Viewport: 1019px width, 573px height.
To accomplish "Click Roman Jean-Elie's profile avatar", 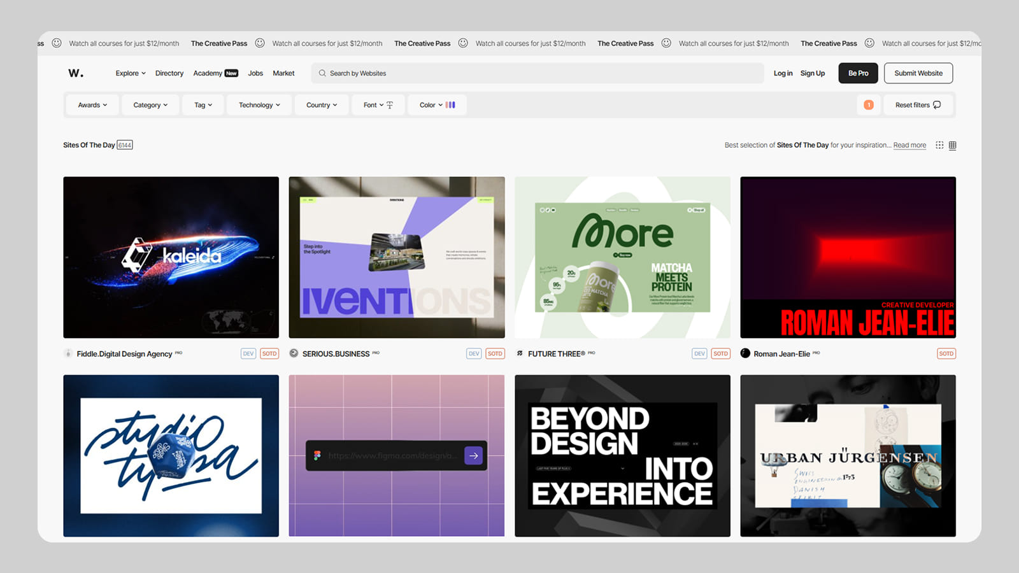I will [x=745, y=353].
